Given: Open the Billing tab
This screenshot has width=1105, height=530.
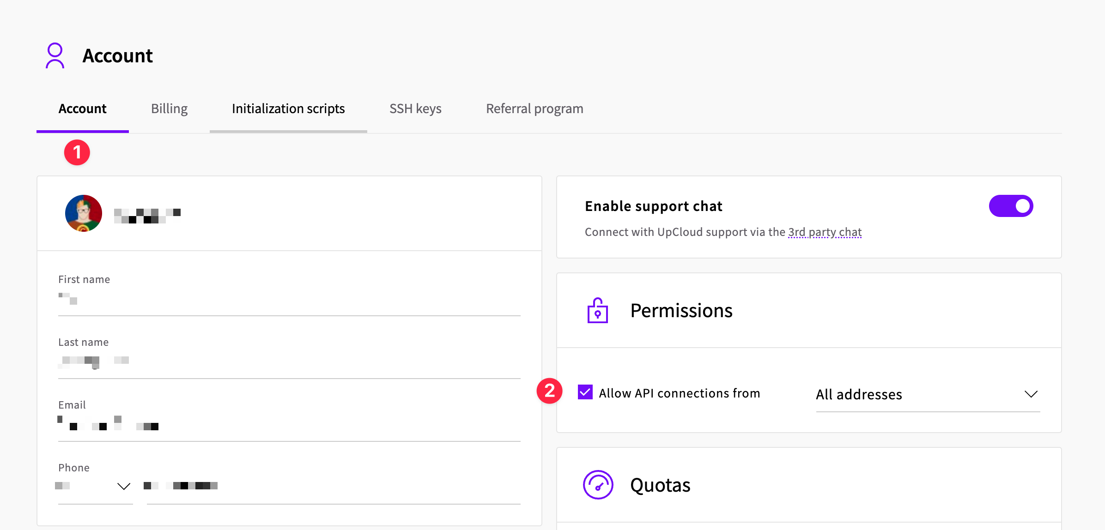Looking at the screenshot, I should [x=169, y=109].
